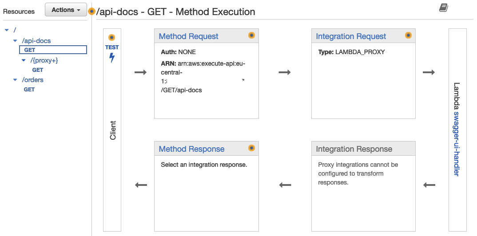The height and width of the screenshot is (236, 477).
Task: Open the swagger-ui-handler Lambda link
Action: (456, 144)
